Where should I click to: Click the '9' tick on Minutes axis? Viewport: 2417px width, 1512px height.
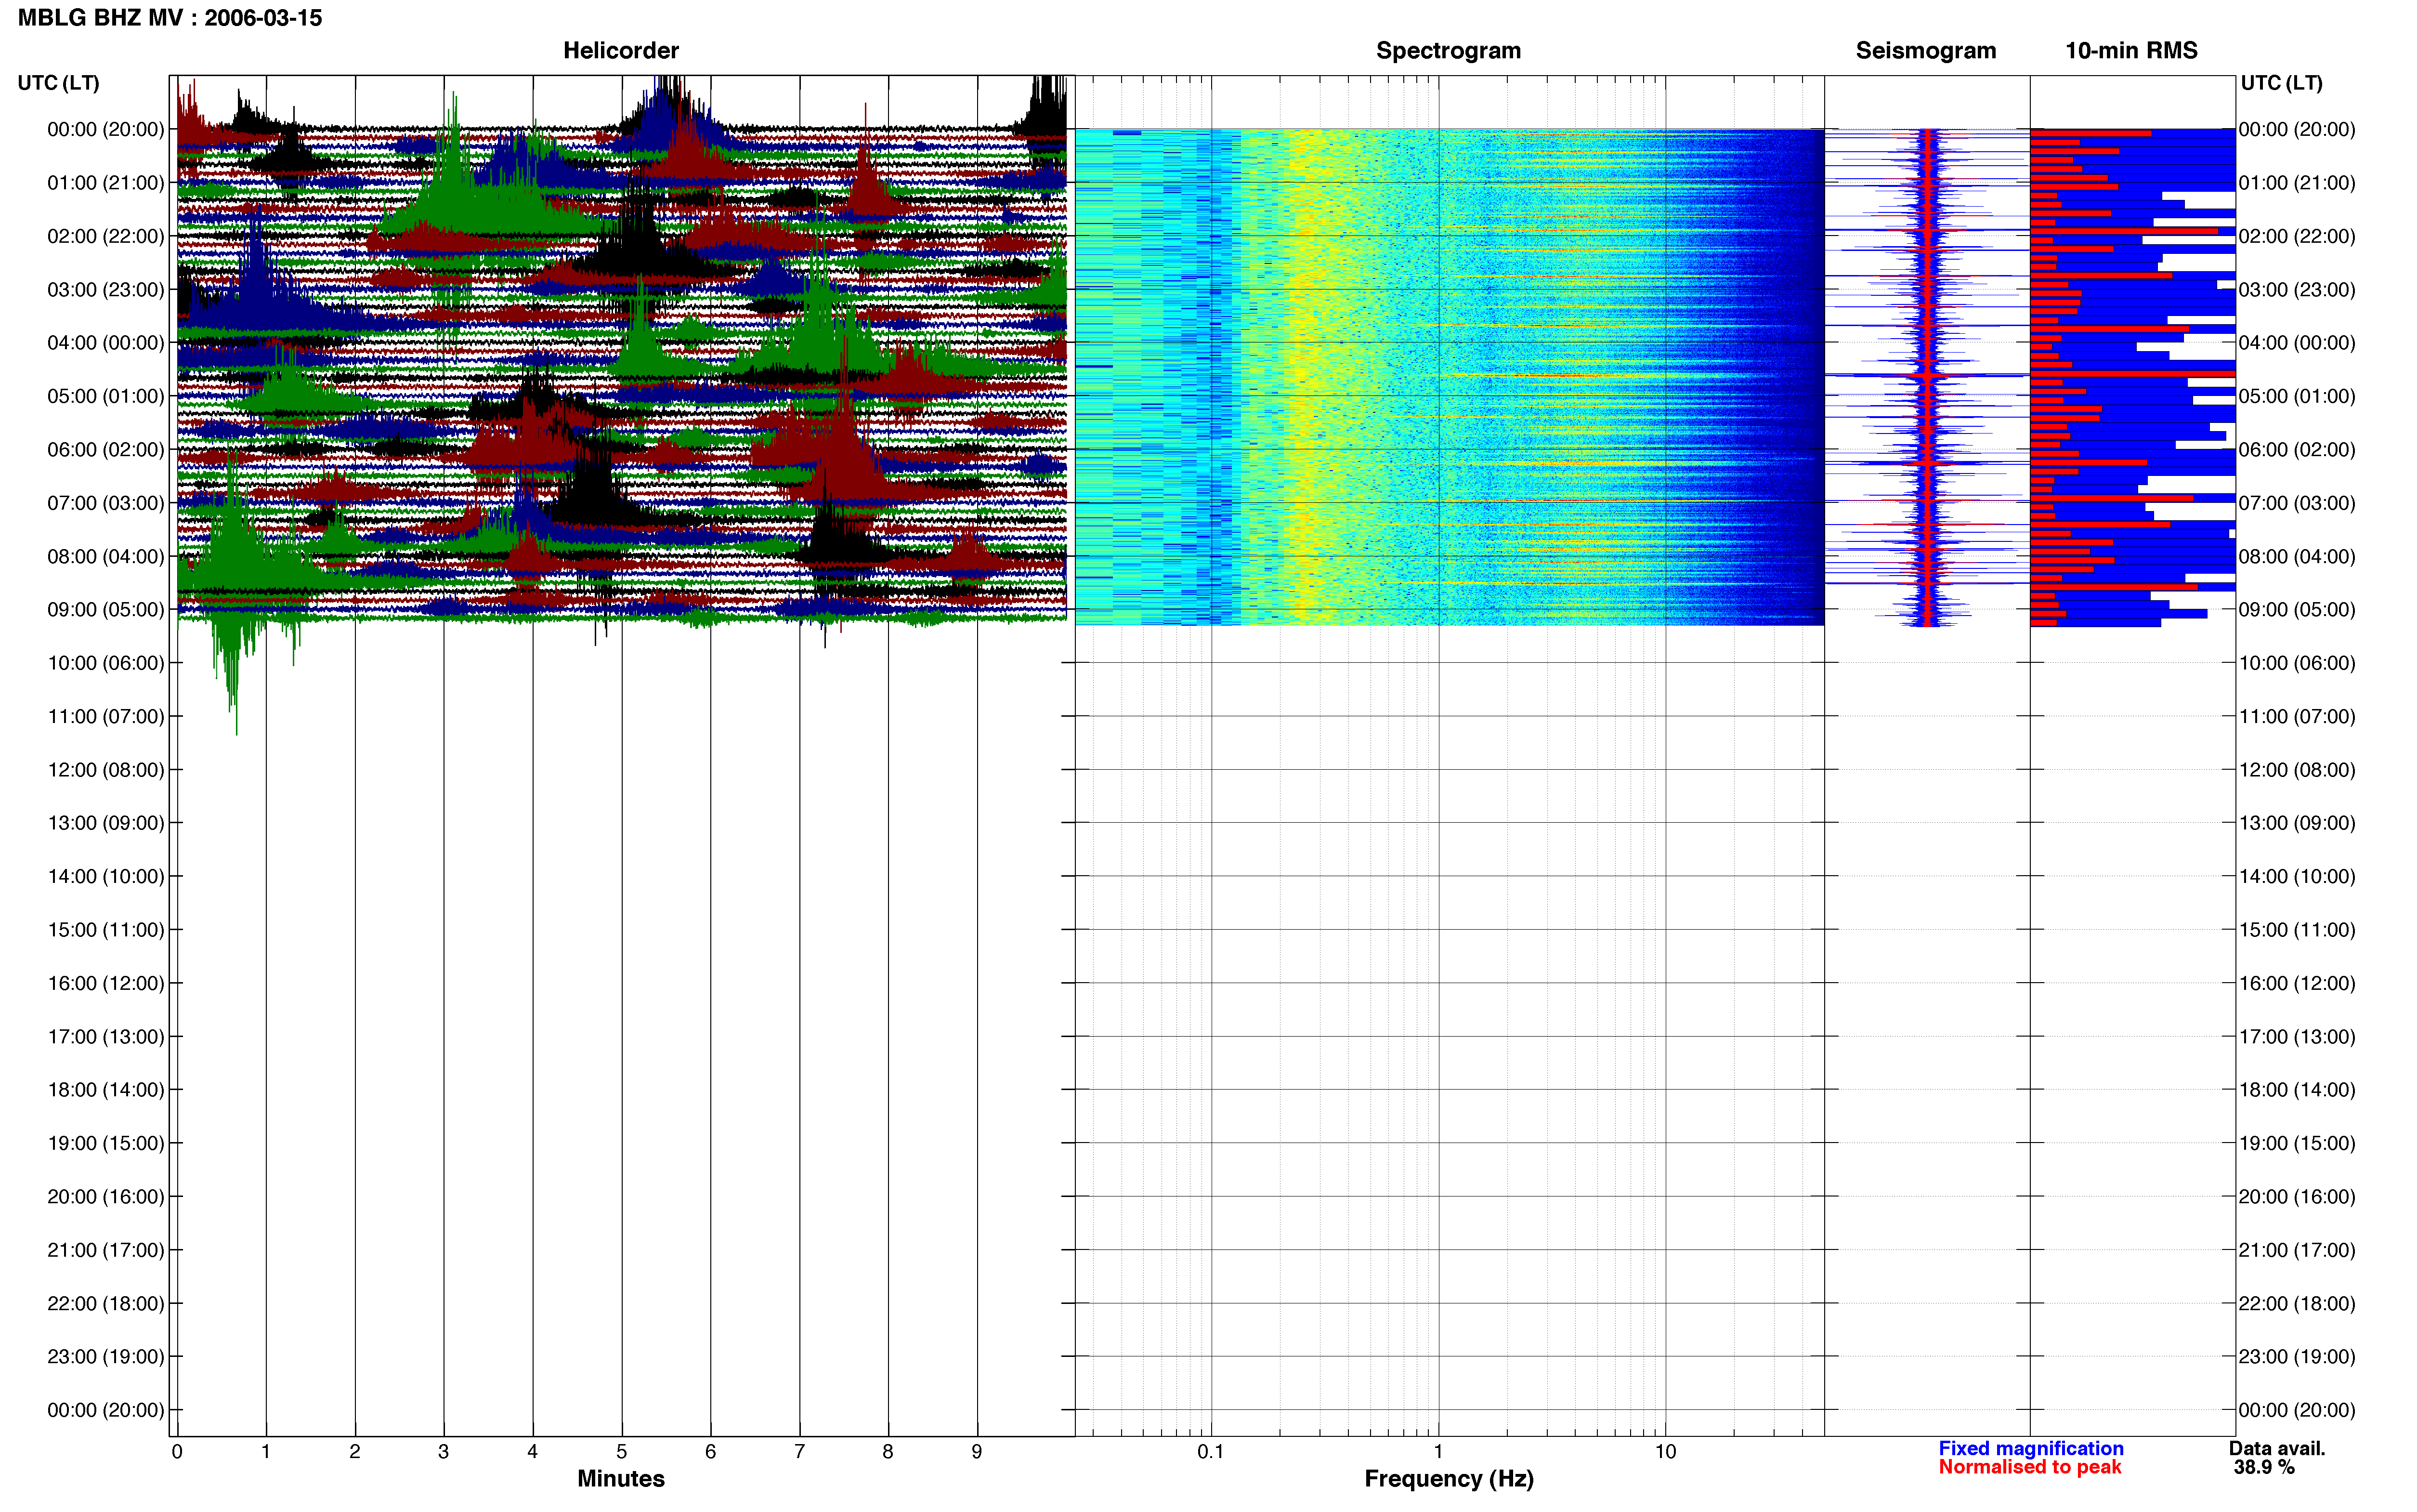978,1451
